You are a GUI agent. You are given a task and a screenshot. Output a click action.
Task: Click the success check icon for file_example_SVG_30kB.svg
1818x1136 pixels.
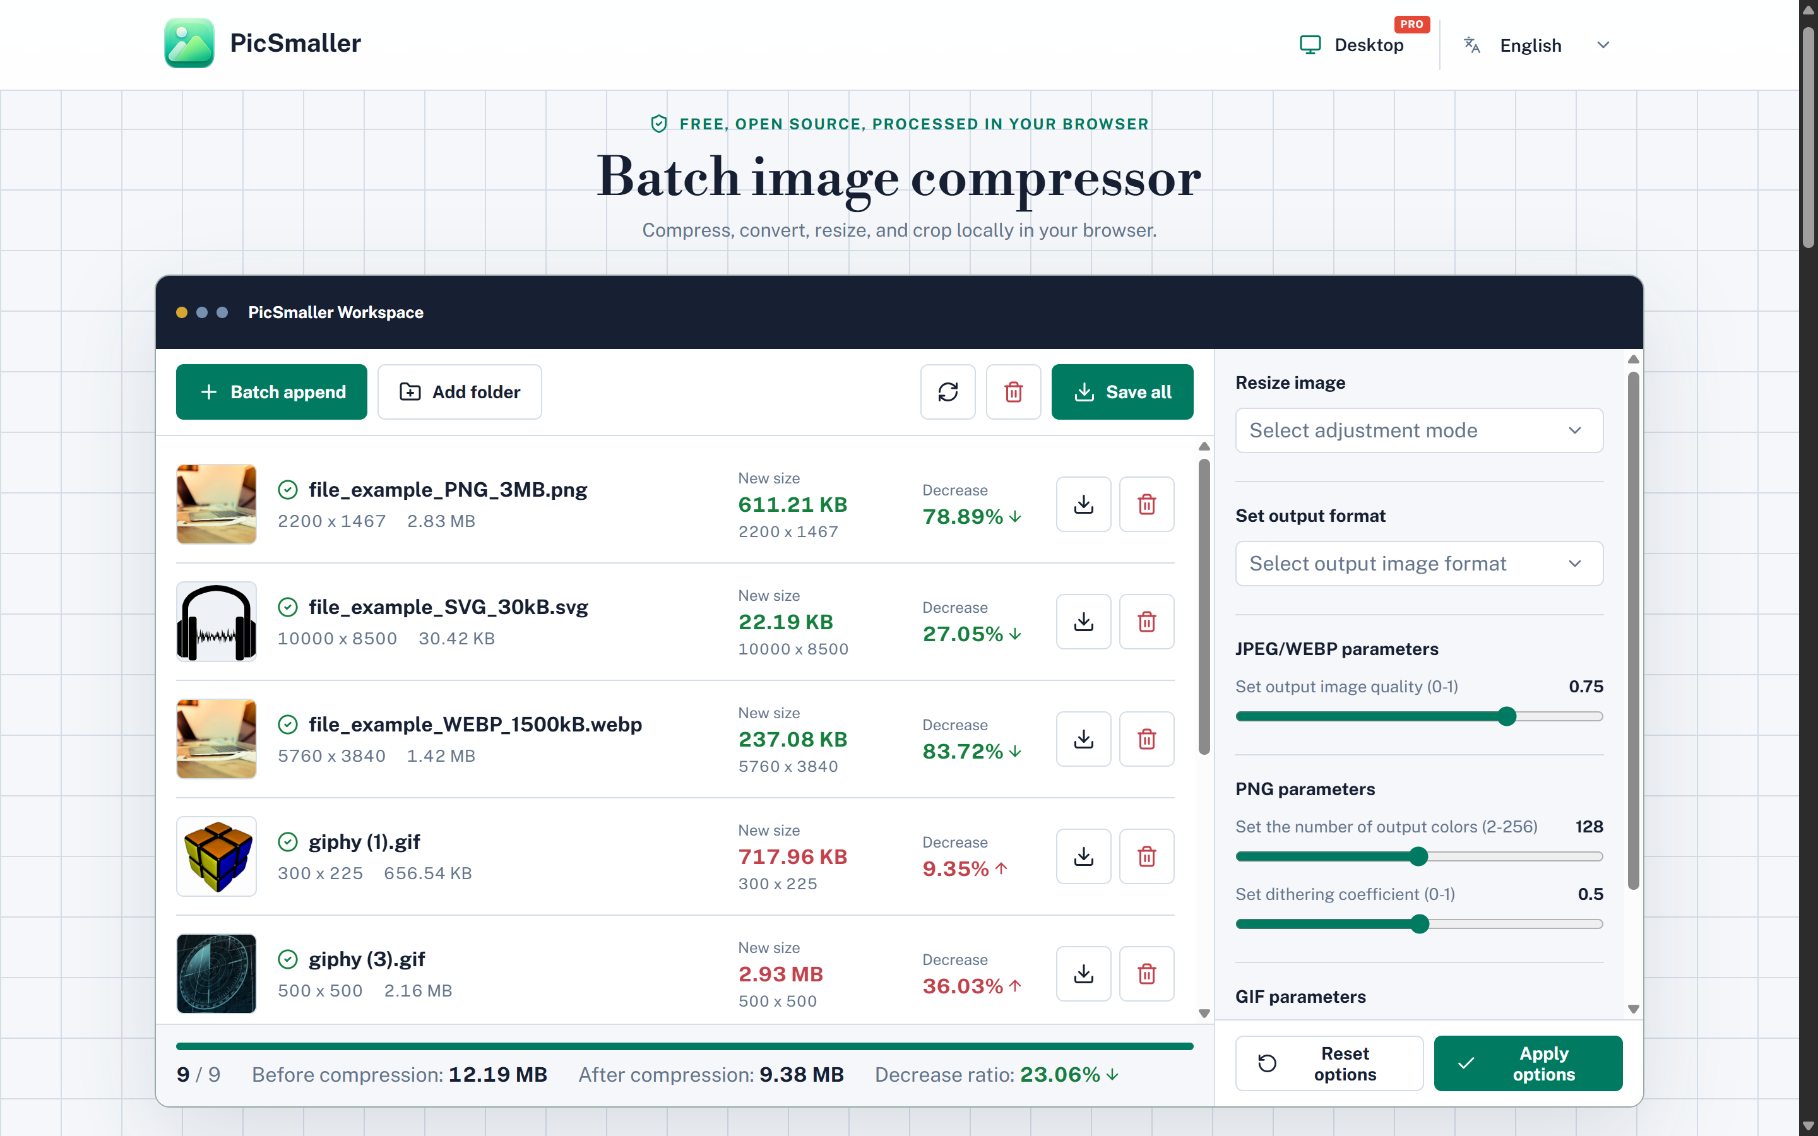pos(288,607)
